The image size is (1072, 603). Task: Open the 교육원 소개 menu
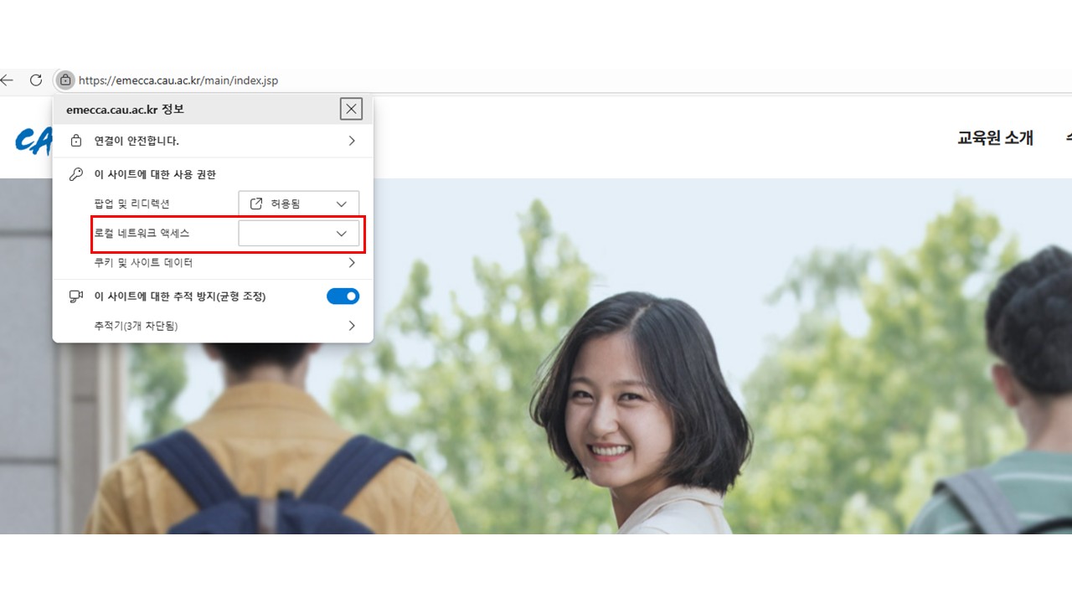pos(995,138)
